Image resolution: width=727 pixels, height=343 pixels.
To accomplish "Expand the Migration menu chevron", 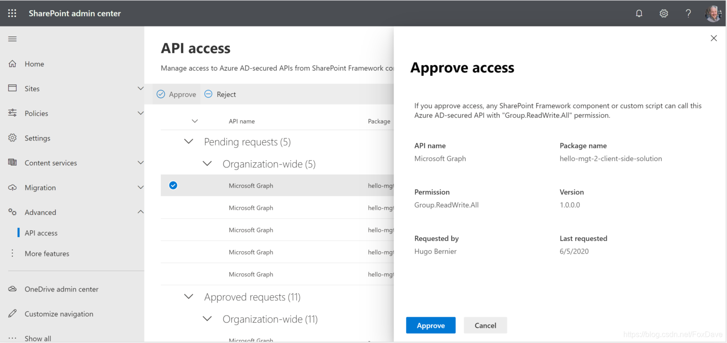I will point(140,187).
